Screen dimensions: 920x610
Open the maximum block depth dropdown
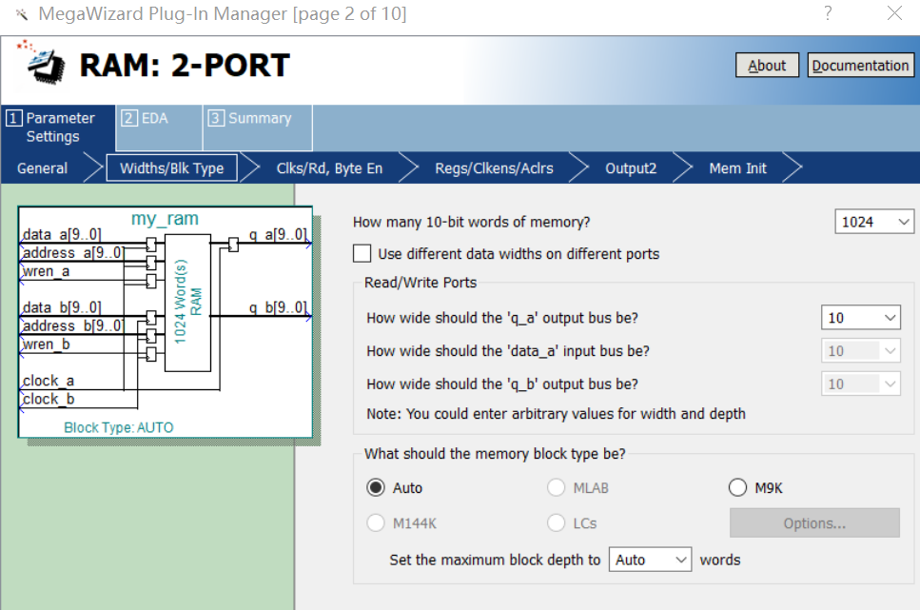650,561
